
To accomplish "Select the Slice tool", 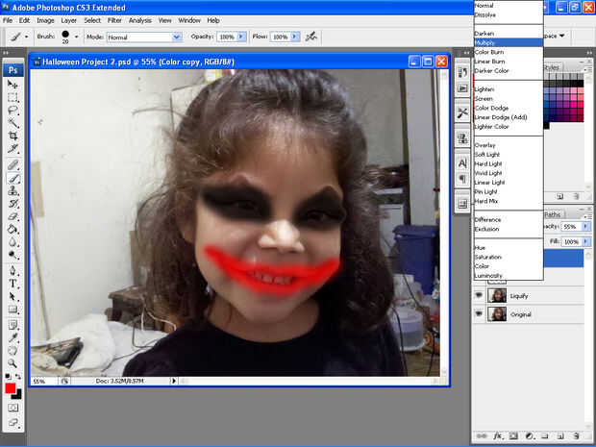I will tap(12, 149).
